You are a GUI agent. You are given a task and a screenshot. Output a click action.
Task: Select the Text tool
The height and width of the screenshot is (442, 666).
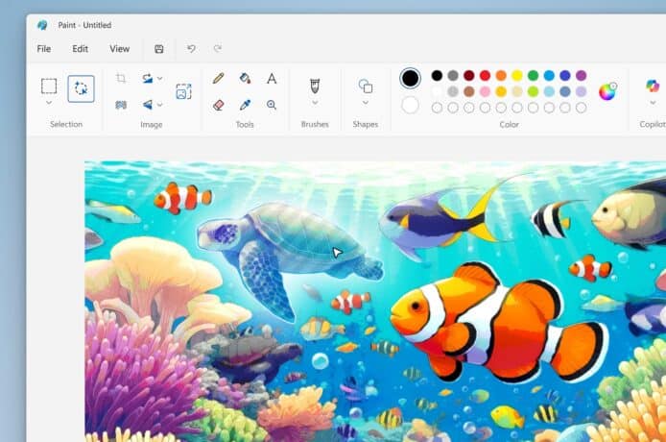(272, 78)
